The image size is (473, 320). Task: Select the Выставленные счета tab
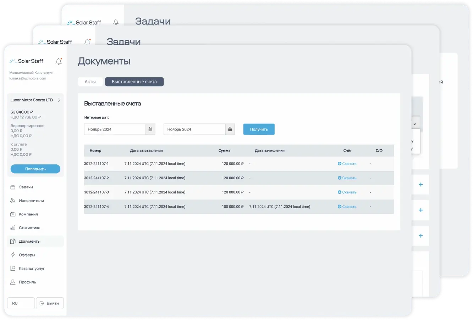pyautogui.click(x=134, y=82)
